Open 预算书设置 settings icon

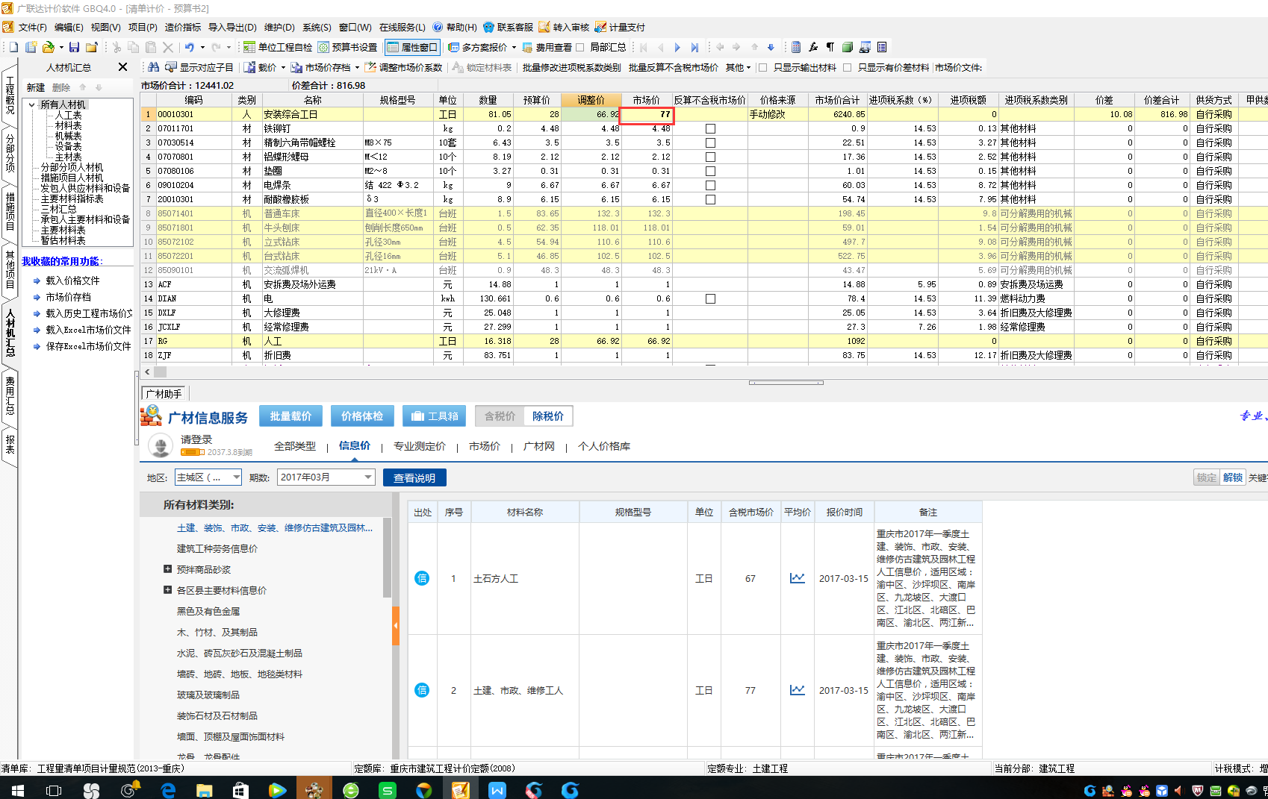(323, 47)
